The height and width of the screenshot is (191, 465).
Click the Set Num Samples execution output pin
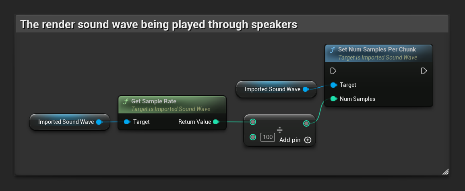tap(424, 71)
